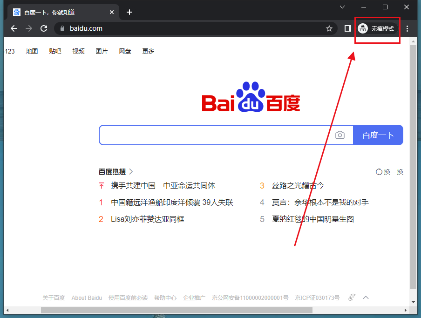Select the 百度一下，你就知道 tab
This screenshot has height=318, width=421.
tap(64, 12)
